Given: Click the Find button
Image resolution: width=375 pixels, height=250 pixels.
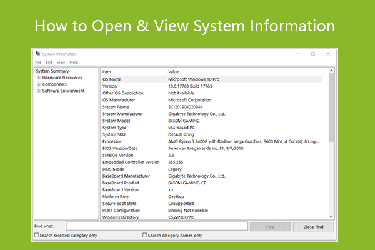Looking at the screenshot, I should point(270,226).
